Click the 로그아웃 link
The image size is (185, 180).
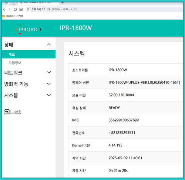point(15,112)
